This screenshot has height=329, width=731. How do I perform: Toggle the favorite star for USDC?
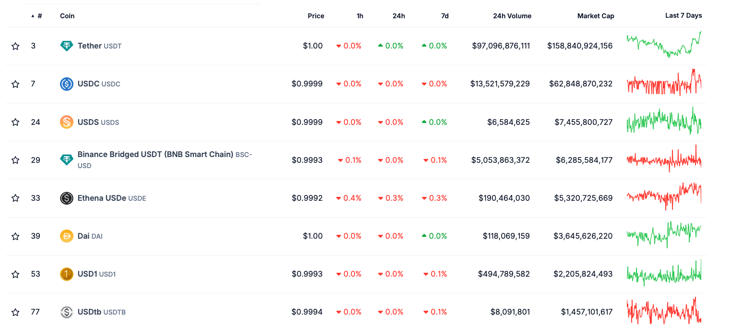[15, 84]
